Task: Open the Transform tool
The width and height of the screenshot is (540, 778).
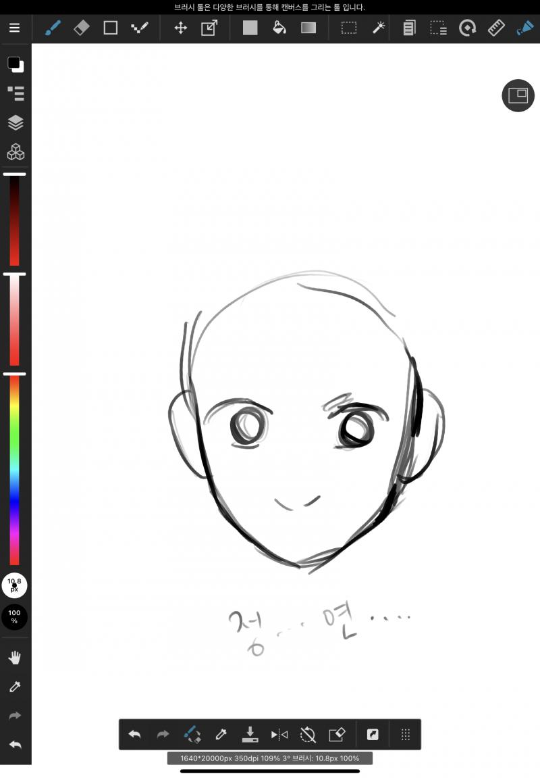Action: tap(209, 28)
